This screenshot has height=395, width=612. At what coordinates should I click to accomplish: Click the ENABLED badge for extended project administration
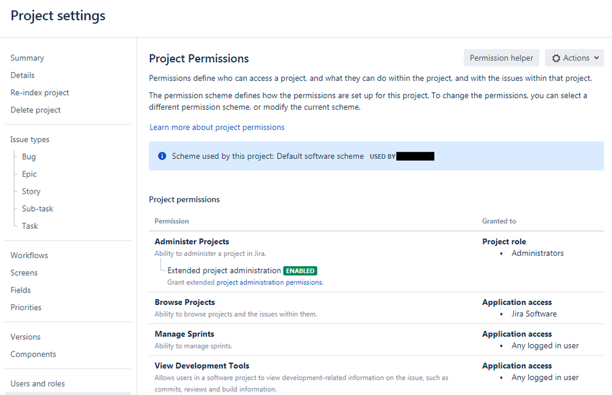(x=300, y=270)
